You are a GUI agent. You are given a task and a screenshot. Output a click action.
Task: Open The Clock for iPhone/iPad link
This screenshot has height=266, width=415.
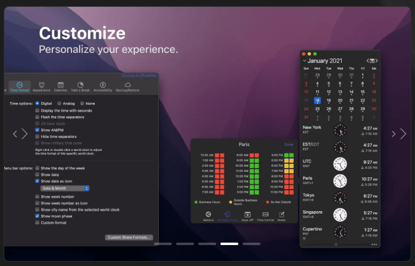139,76
